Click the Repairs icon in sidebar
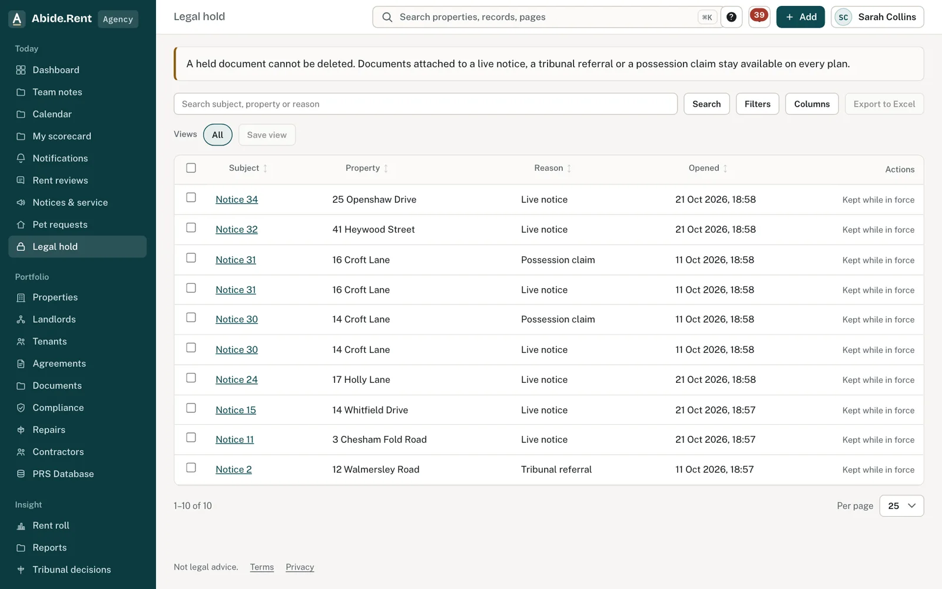Image resolution: width=942 pixels, height=589 pixels. point(21,430)
